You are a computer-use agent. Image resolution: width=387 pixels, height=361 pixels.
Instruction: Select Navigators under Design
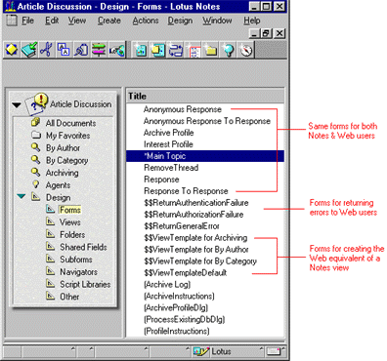coord(78,271)
